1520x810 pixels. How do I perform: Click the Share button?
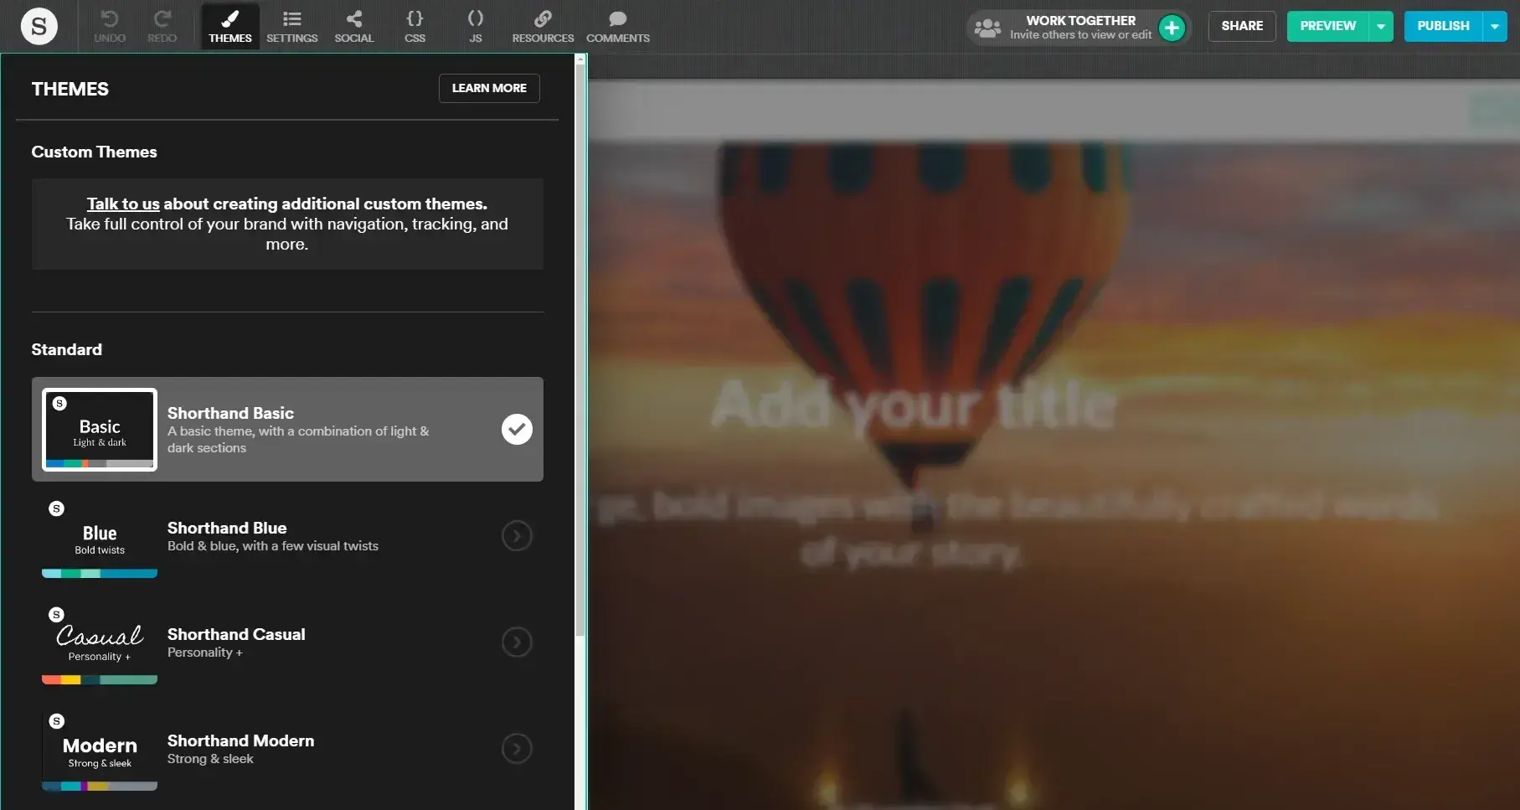1242,26
